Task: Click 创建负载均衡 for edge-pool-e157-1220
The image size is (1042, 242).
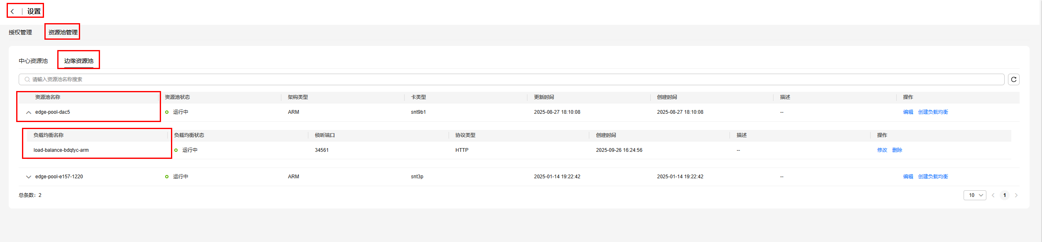Action: [933, 177]
